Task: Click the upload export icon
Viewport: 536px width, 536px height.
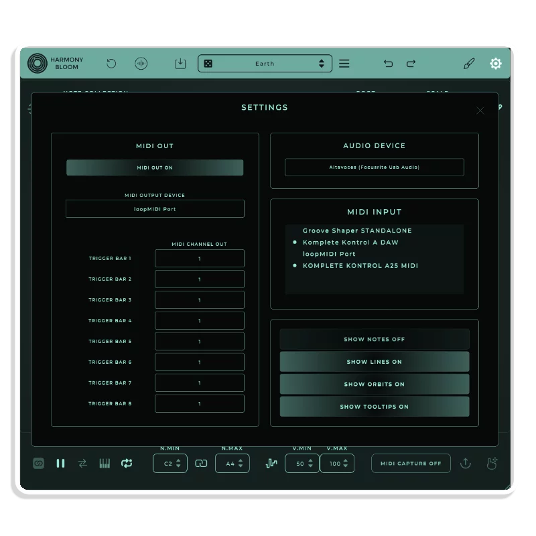Action: 465,464
